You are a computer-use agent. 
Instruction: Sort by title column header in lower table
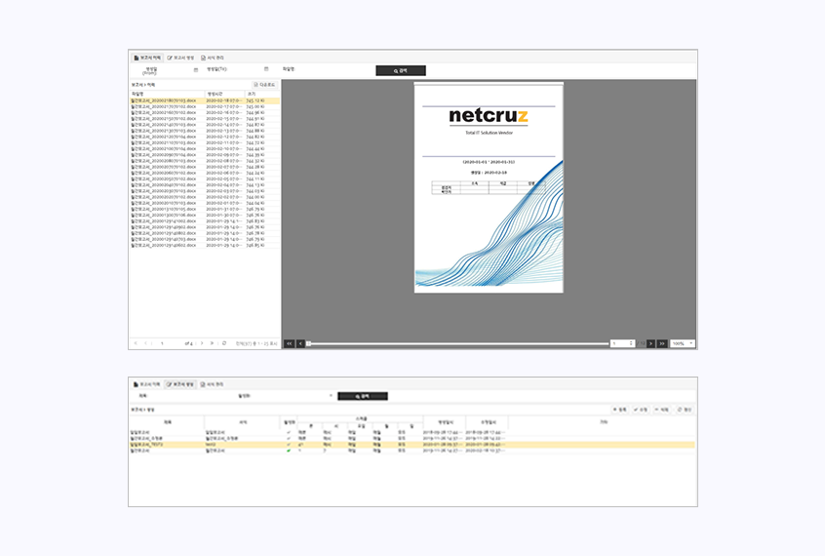point(167,422)
